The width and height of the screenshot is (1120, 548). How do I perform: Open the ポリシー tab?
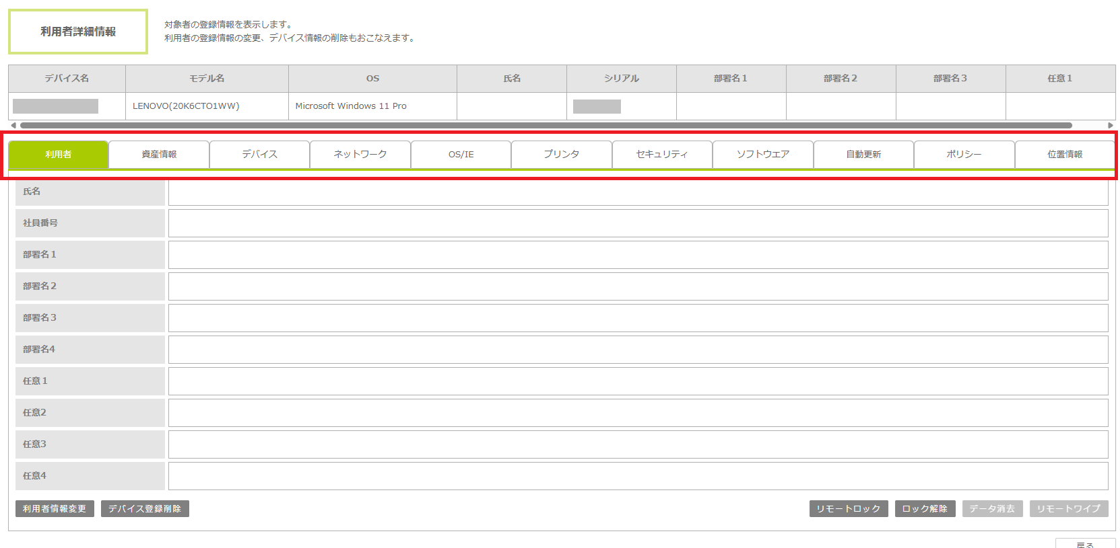tap(964, 155)
